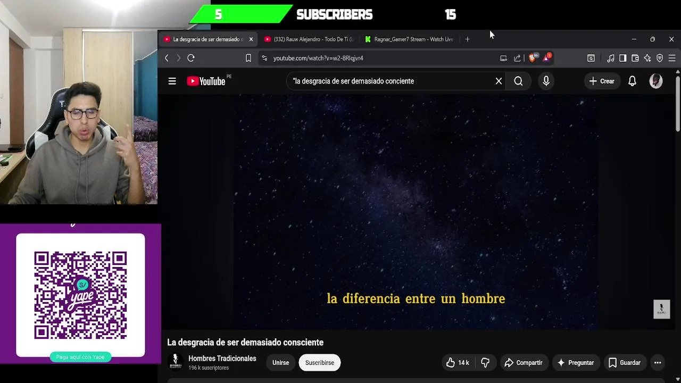Screen dimensions: 681x383
Task: Click the video title text
Action: (245, 343)
